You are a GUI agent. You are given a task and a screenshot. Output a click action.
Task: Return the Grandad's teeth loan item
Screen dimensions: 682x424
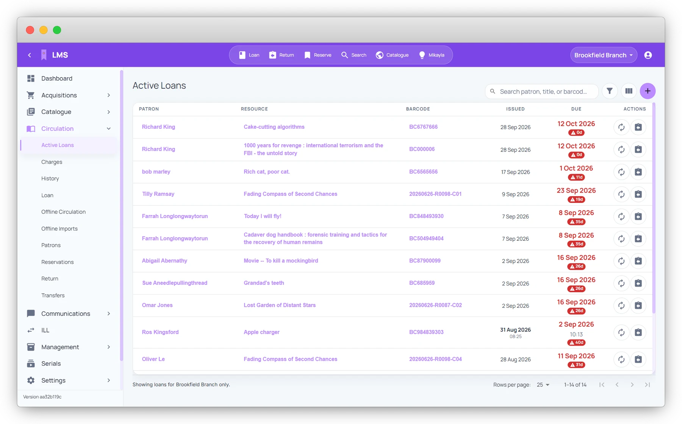point(638,283)
